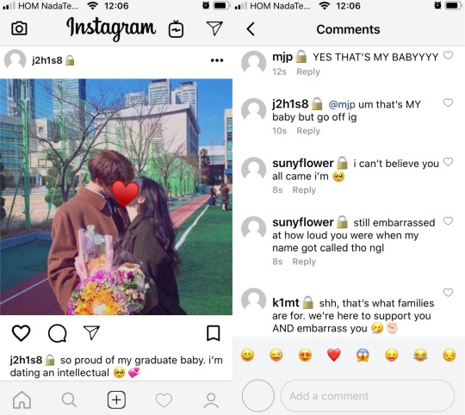The height and width of the screenshot is (415, 465).
Task: Like mjp's comment with heart
Action: point(448,55)
